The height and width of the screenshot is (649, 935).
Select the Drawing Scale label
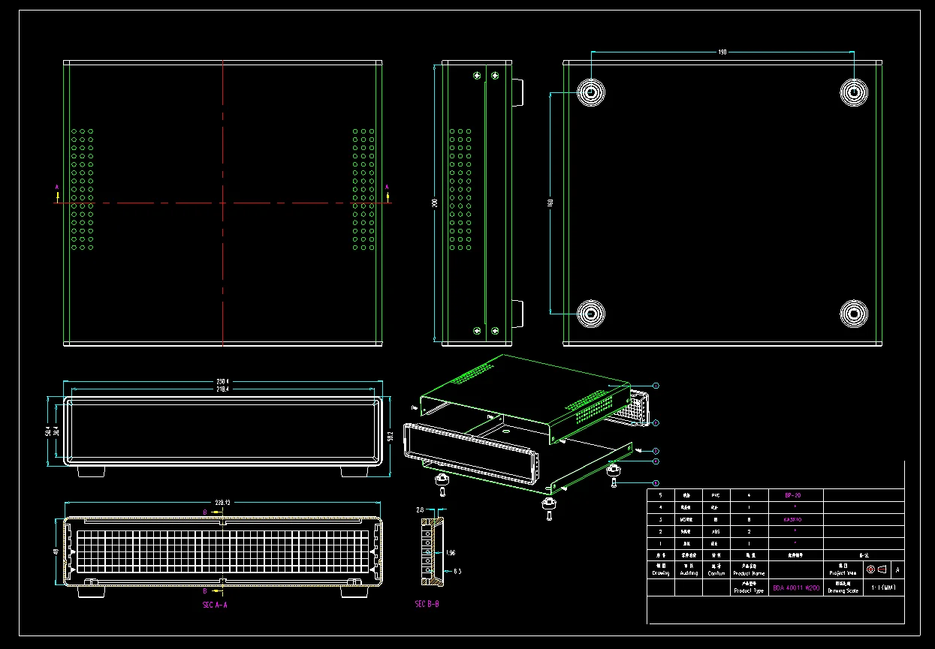pyautogui.click(x=843, y=591)
